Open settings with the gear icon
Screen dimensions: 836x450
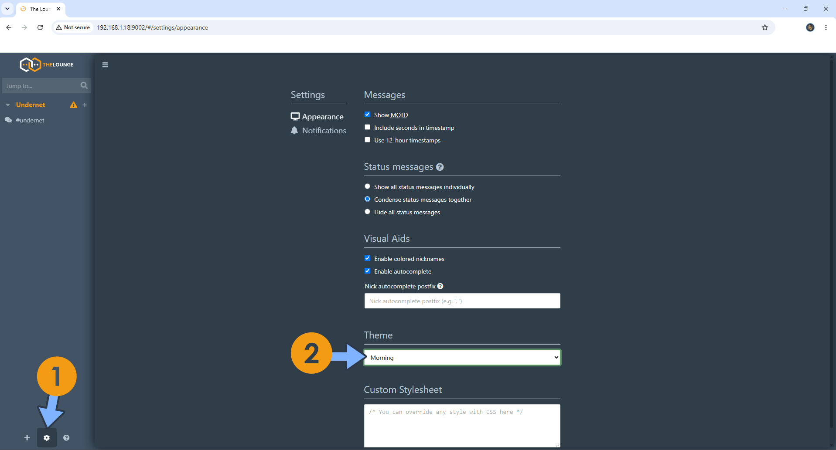pyautogui.click(x=47, y=438)
